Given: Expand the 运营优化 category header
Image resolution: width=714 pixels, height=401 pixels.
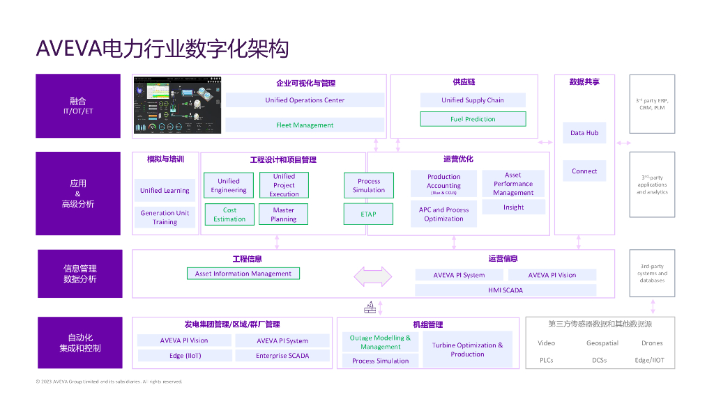Looking at the screenshot, I should click(x=459, y=159).
